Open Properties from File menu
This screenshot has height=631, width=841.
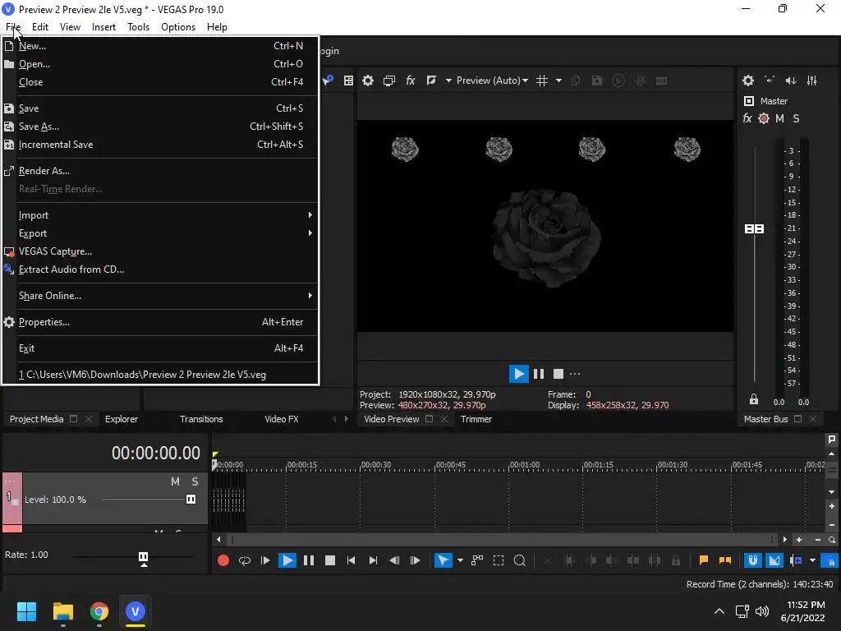click(x=161, y=322)
